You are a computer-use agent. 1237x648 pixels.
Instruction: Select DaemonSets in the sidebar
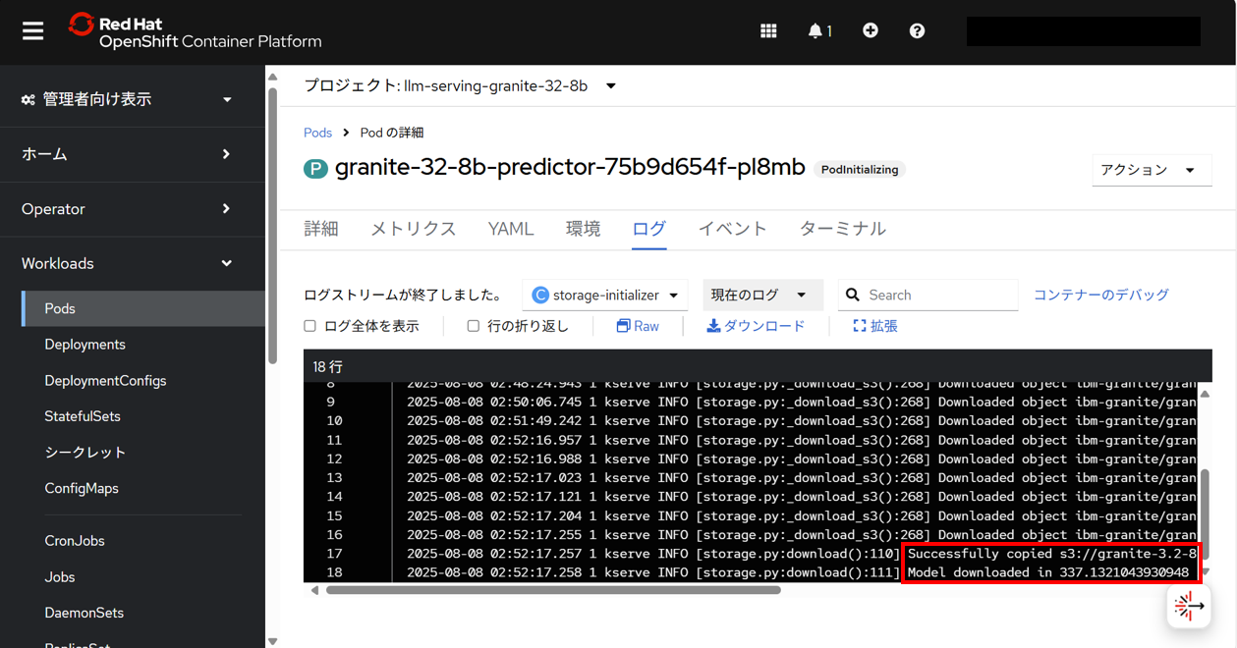[x=143, y=613]
